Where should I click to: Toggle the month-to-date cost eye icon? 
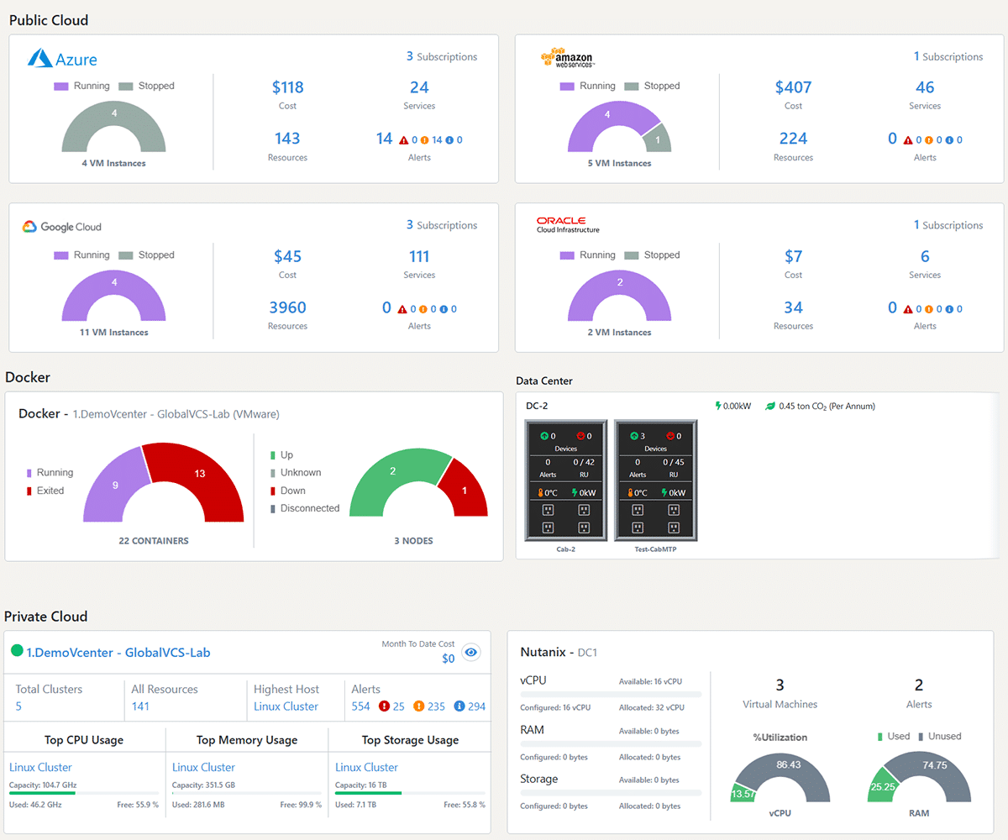click(471, 652)
